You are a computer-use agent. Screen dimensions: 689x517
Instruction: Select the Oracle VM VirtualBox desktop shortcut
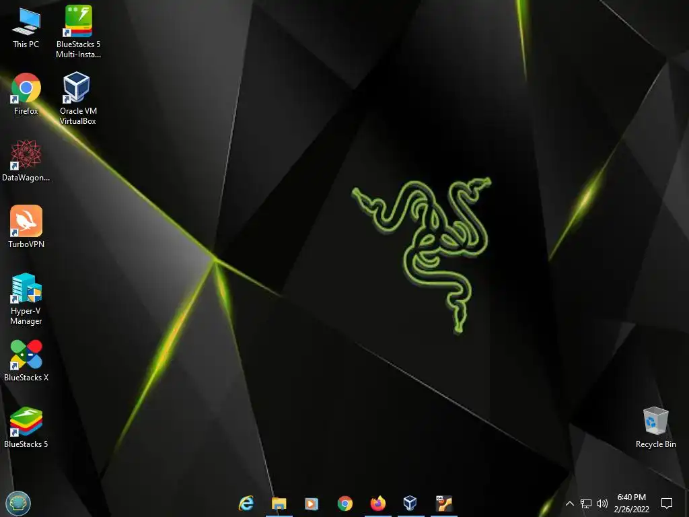click(x=78, y=98)
